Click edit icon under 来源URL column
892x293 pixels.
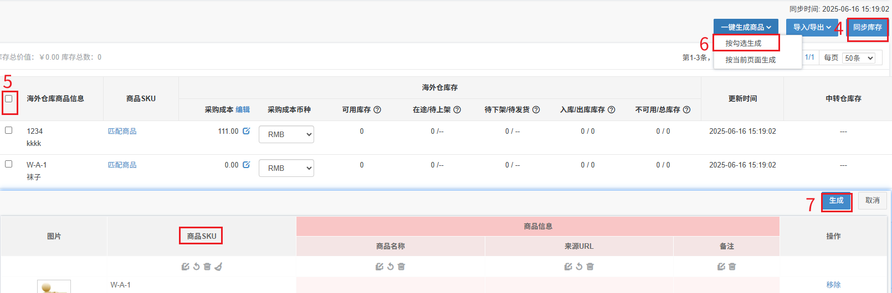tap(568, 266)
